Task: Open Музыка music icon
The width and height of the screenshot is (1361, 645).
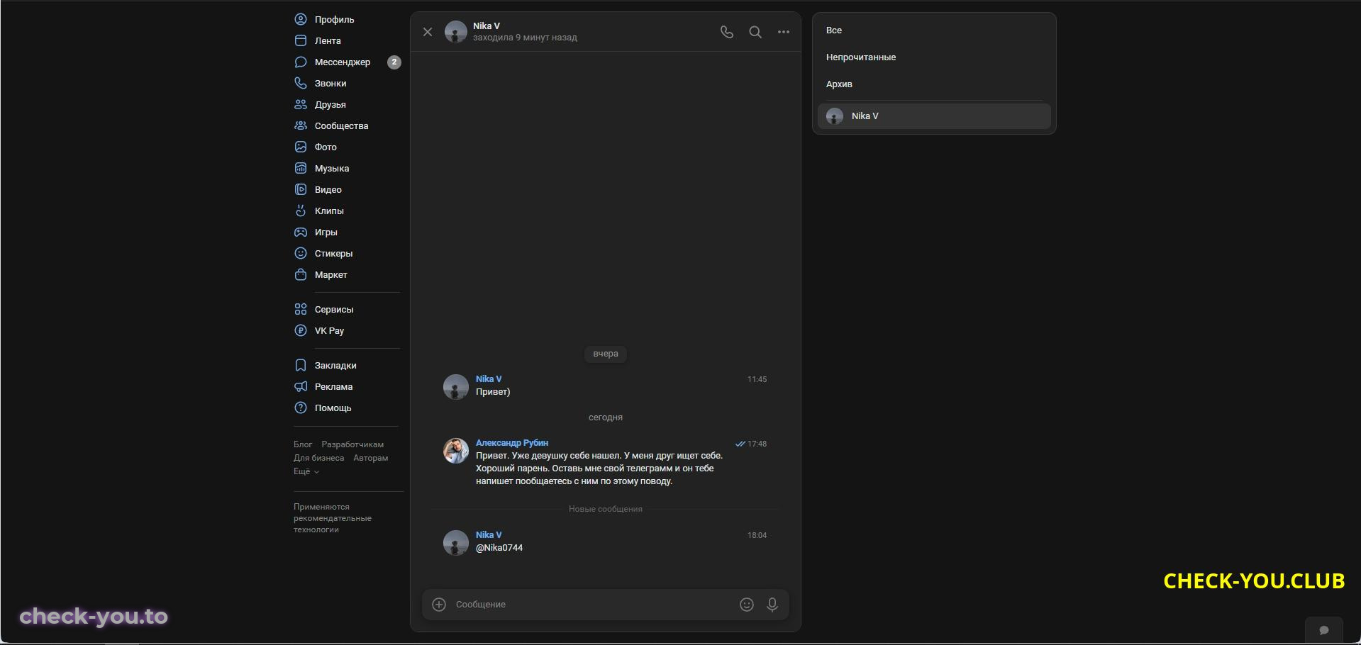Action: click(x=301, y=168)
